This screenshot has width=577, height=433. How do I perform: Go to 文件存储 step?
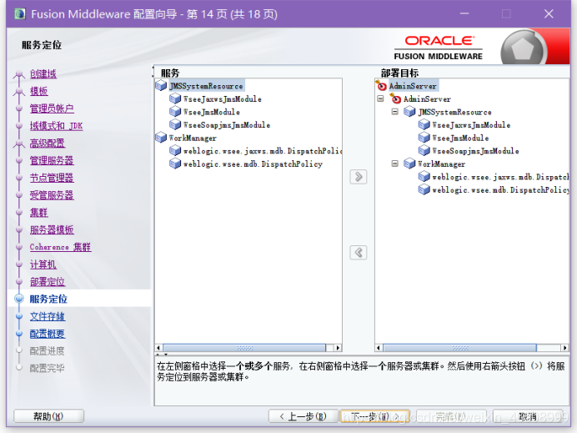48,316
